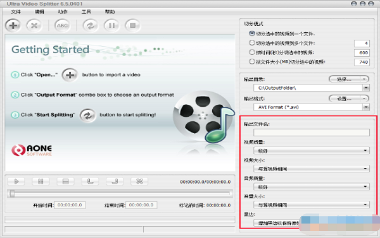Viewport: 380px width, 238px height.
Task: Click the output file name input field
Action: click(x=312, y=133)
